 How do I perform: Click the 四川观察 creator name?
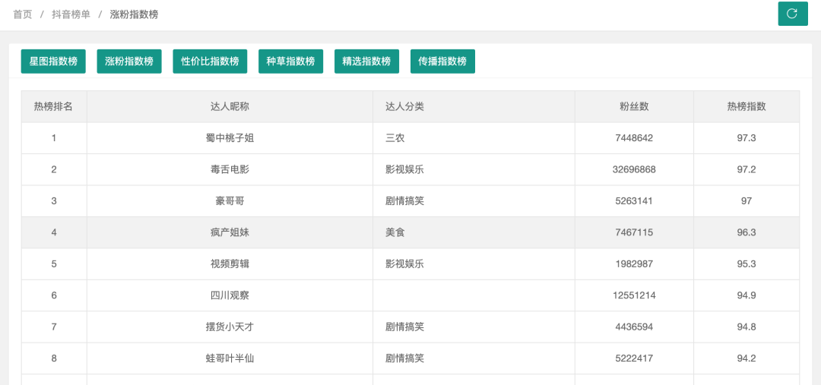pos(230,295)
